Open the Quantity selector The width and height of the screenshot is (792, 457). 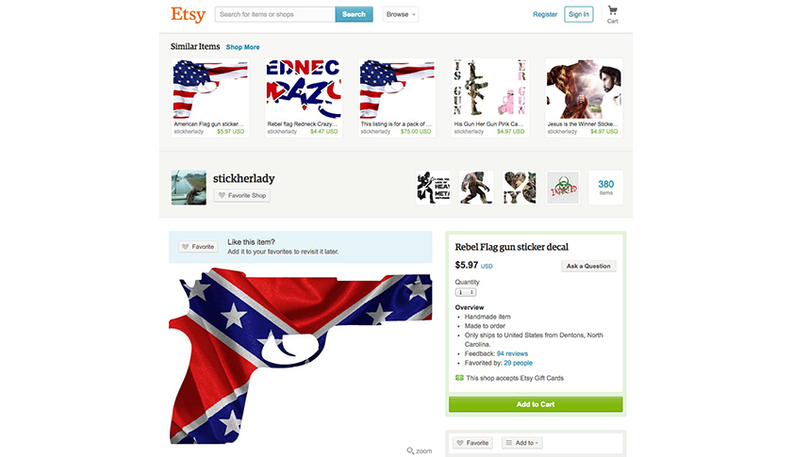coord(465,292)
